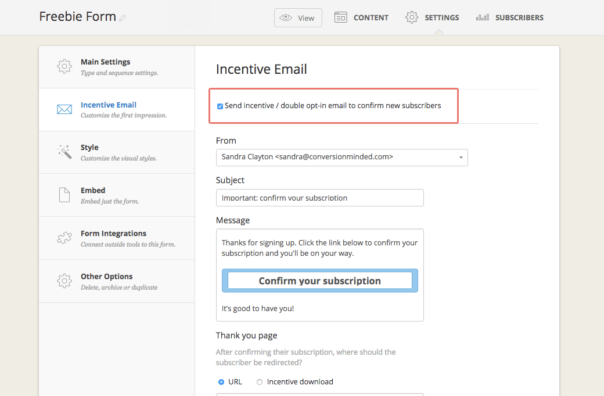Image resolution: width=604 pixels, height=396 pixels.
Task: Click the Subscribers bar-chart icon
Action: click(x=482, y=17)
